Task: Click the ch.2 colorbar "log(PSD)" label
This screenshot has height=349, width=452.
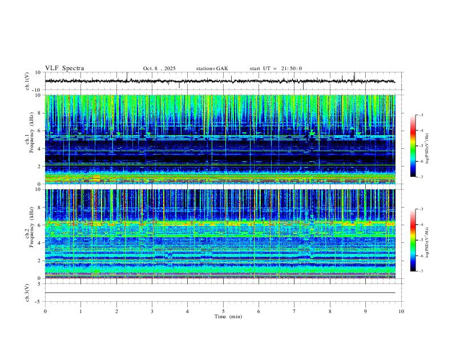Action: coord(427,242)
